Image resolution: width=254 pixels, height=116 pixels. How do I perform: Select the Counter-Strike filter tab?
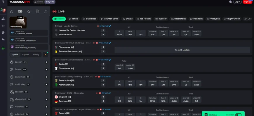[x=109, y=19]
